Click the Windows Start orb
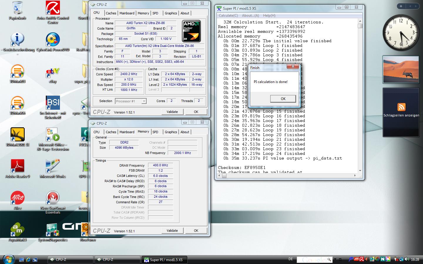Viewport: 423px width, 264px height. [9, 259]
